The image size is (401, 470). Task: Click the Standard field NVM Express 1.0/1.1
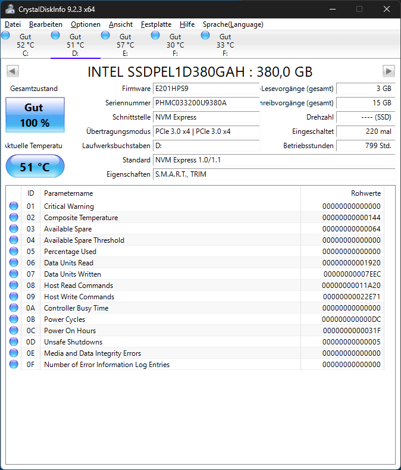(x=274, y=160)
